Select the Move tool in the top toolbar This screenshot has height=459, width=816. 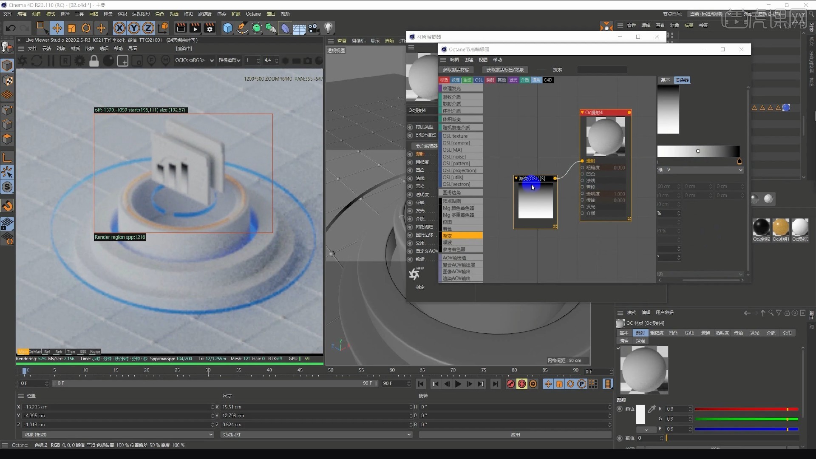[x=57, y=28]
